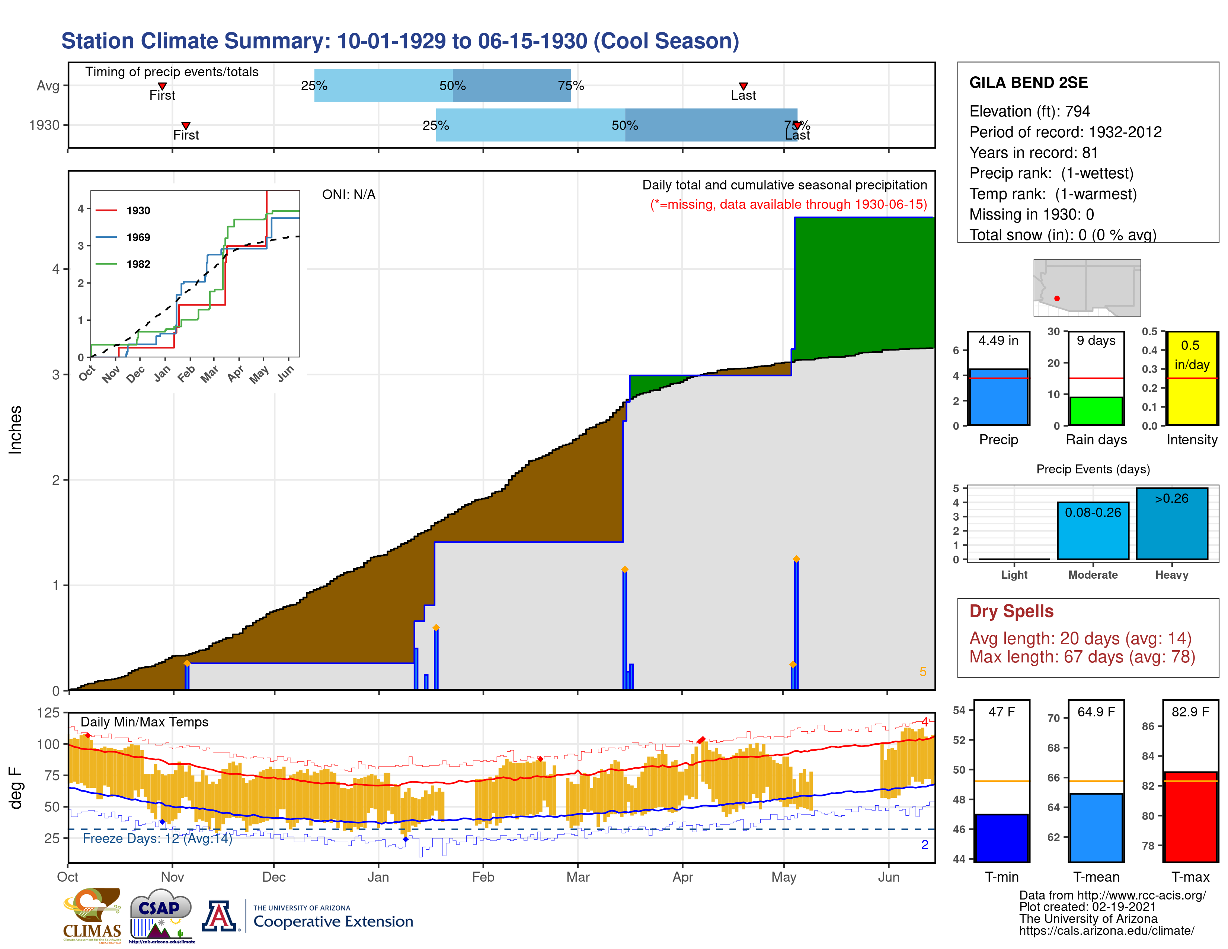The width and height of the screenshot is (1228, 949).
Task: Click the orange diamond on mid-March precip spike
Action: (624, 569)
